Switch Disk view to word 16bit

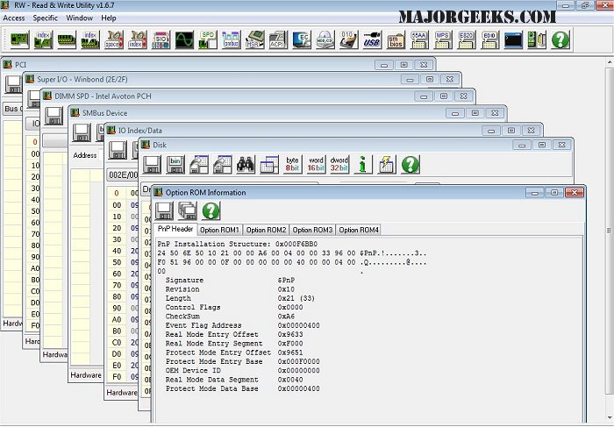tap(316, 164)
